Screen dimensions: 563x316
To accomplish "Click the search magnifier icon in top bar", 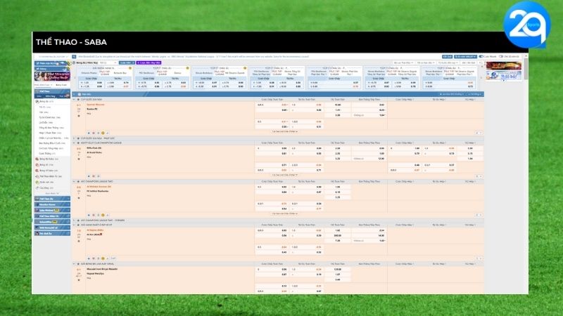I will click(74, 57).
